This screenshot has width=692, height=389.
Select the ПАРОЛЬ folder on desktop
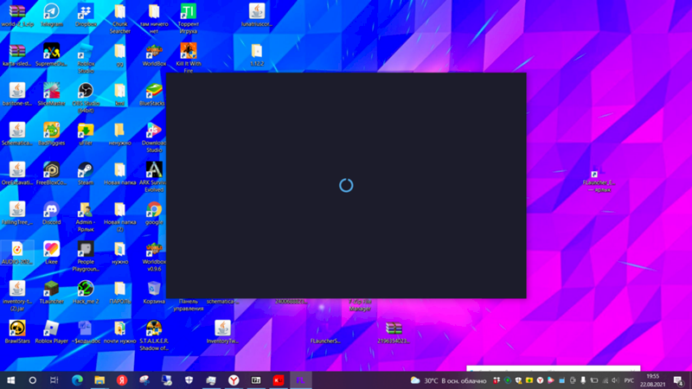(119, 289)
